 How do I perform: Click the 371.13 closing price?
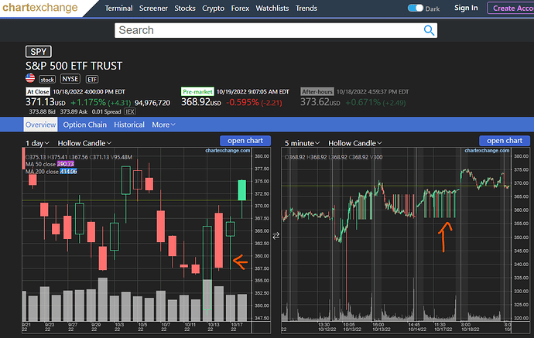pyautogui.click(x=39, y=102)
